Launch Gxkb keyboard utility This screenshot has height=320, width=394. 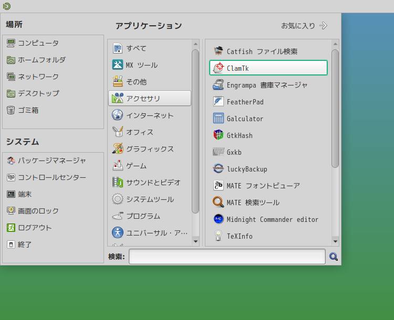tap(268, 152)
